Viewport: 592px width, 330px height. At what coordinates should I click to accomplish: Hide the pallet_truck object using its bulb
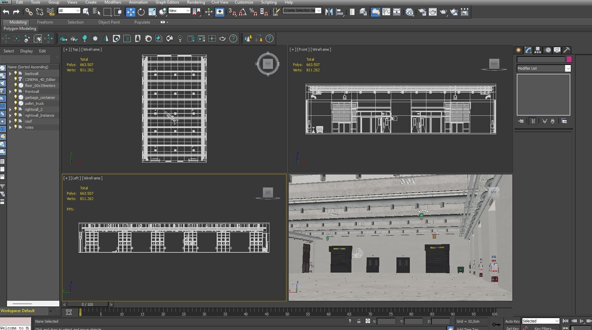tap(15, 103)
